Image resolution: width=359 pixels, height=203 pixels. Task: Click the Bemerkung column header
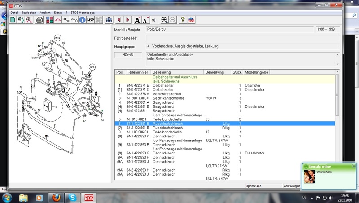pyautogui.click(x=217, y=72)
